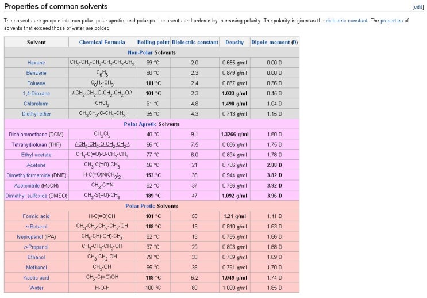Open the properties link in the paragraph
The height and width of the screenshot is (298, 427).
click(391, 21)
